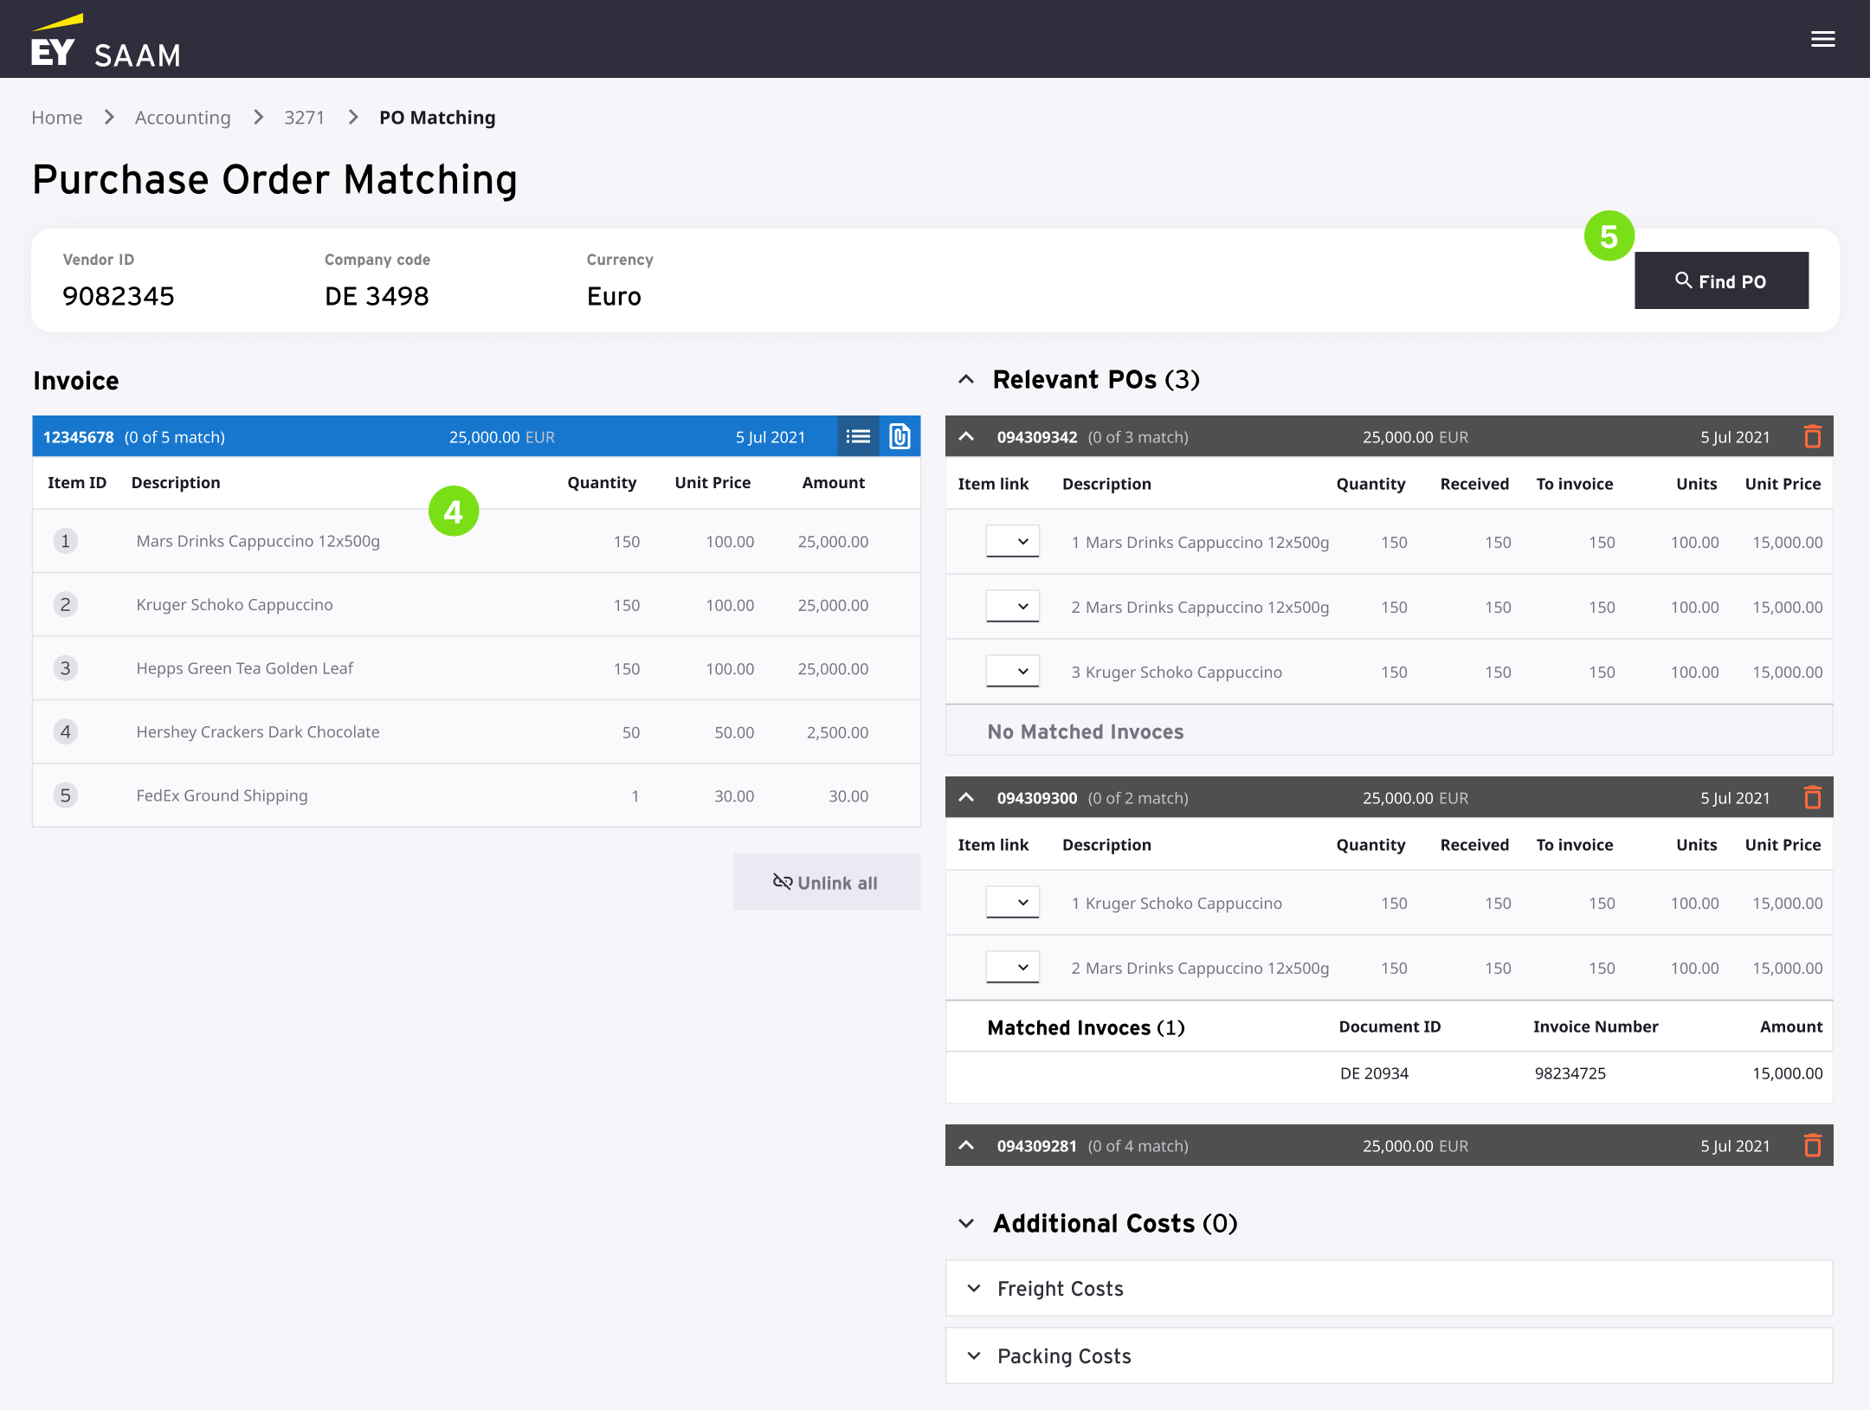The width and height of the screenshot is (1870, 1410).
Task: Open the hamburger menu in header
Action: click(1822, 39)
